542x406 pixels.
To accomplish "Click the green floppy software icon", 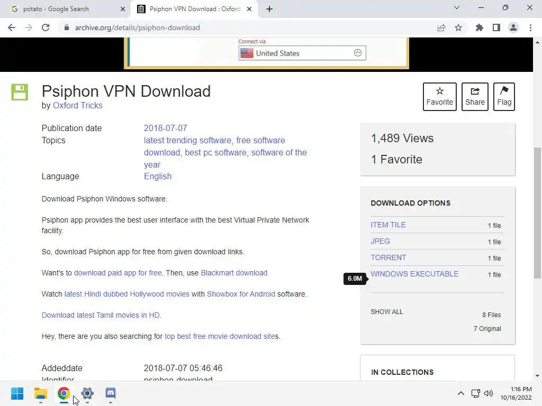I will 20,92.
